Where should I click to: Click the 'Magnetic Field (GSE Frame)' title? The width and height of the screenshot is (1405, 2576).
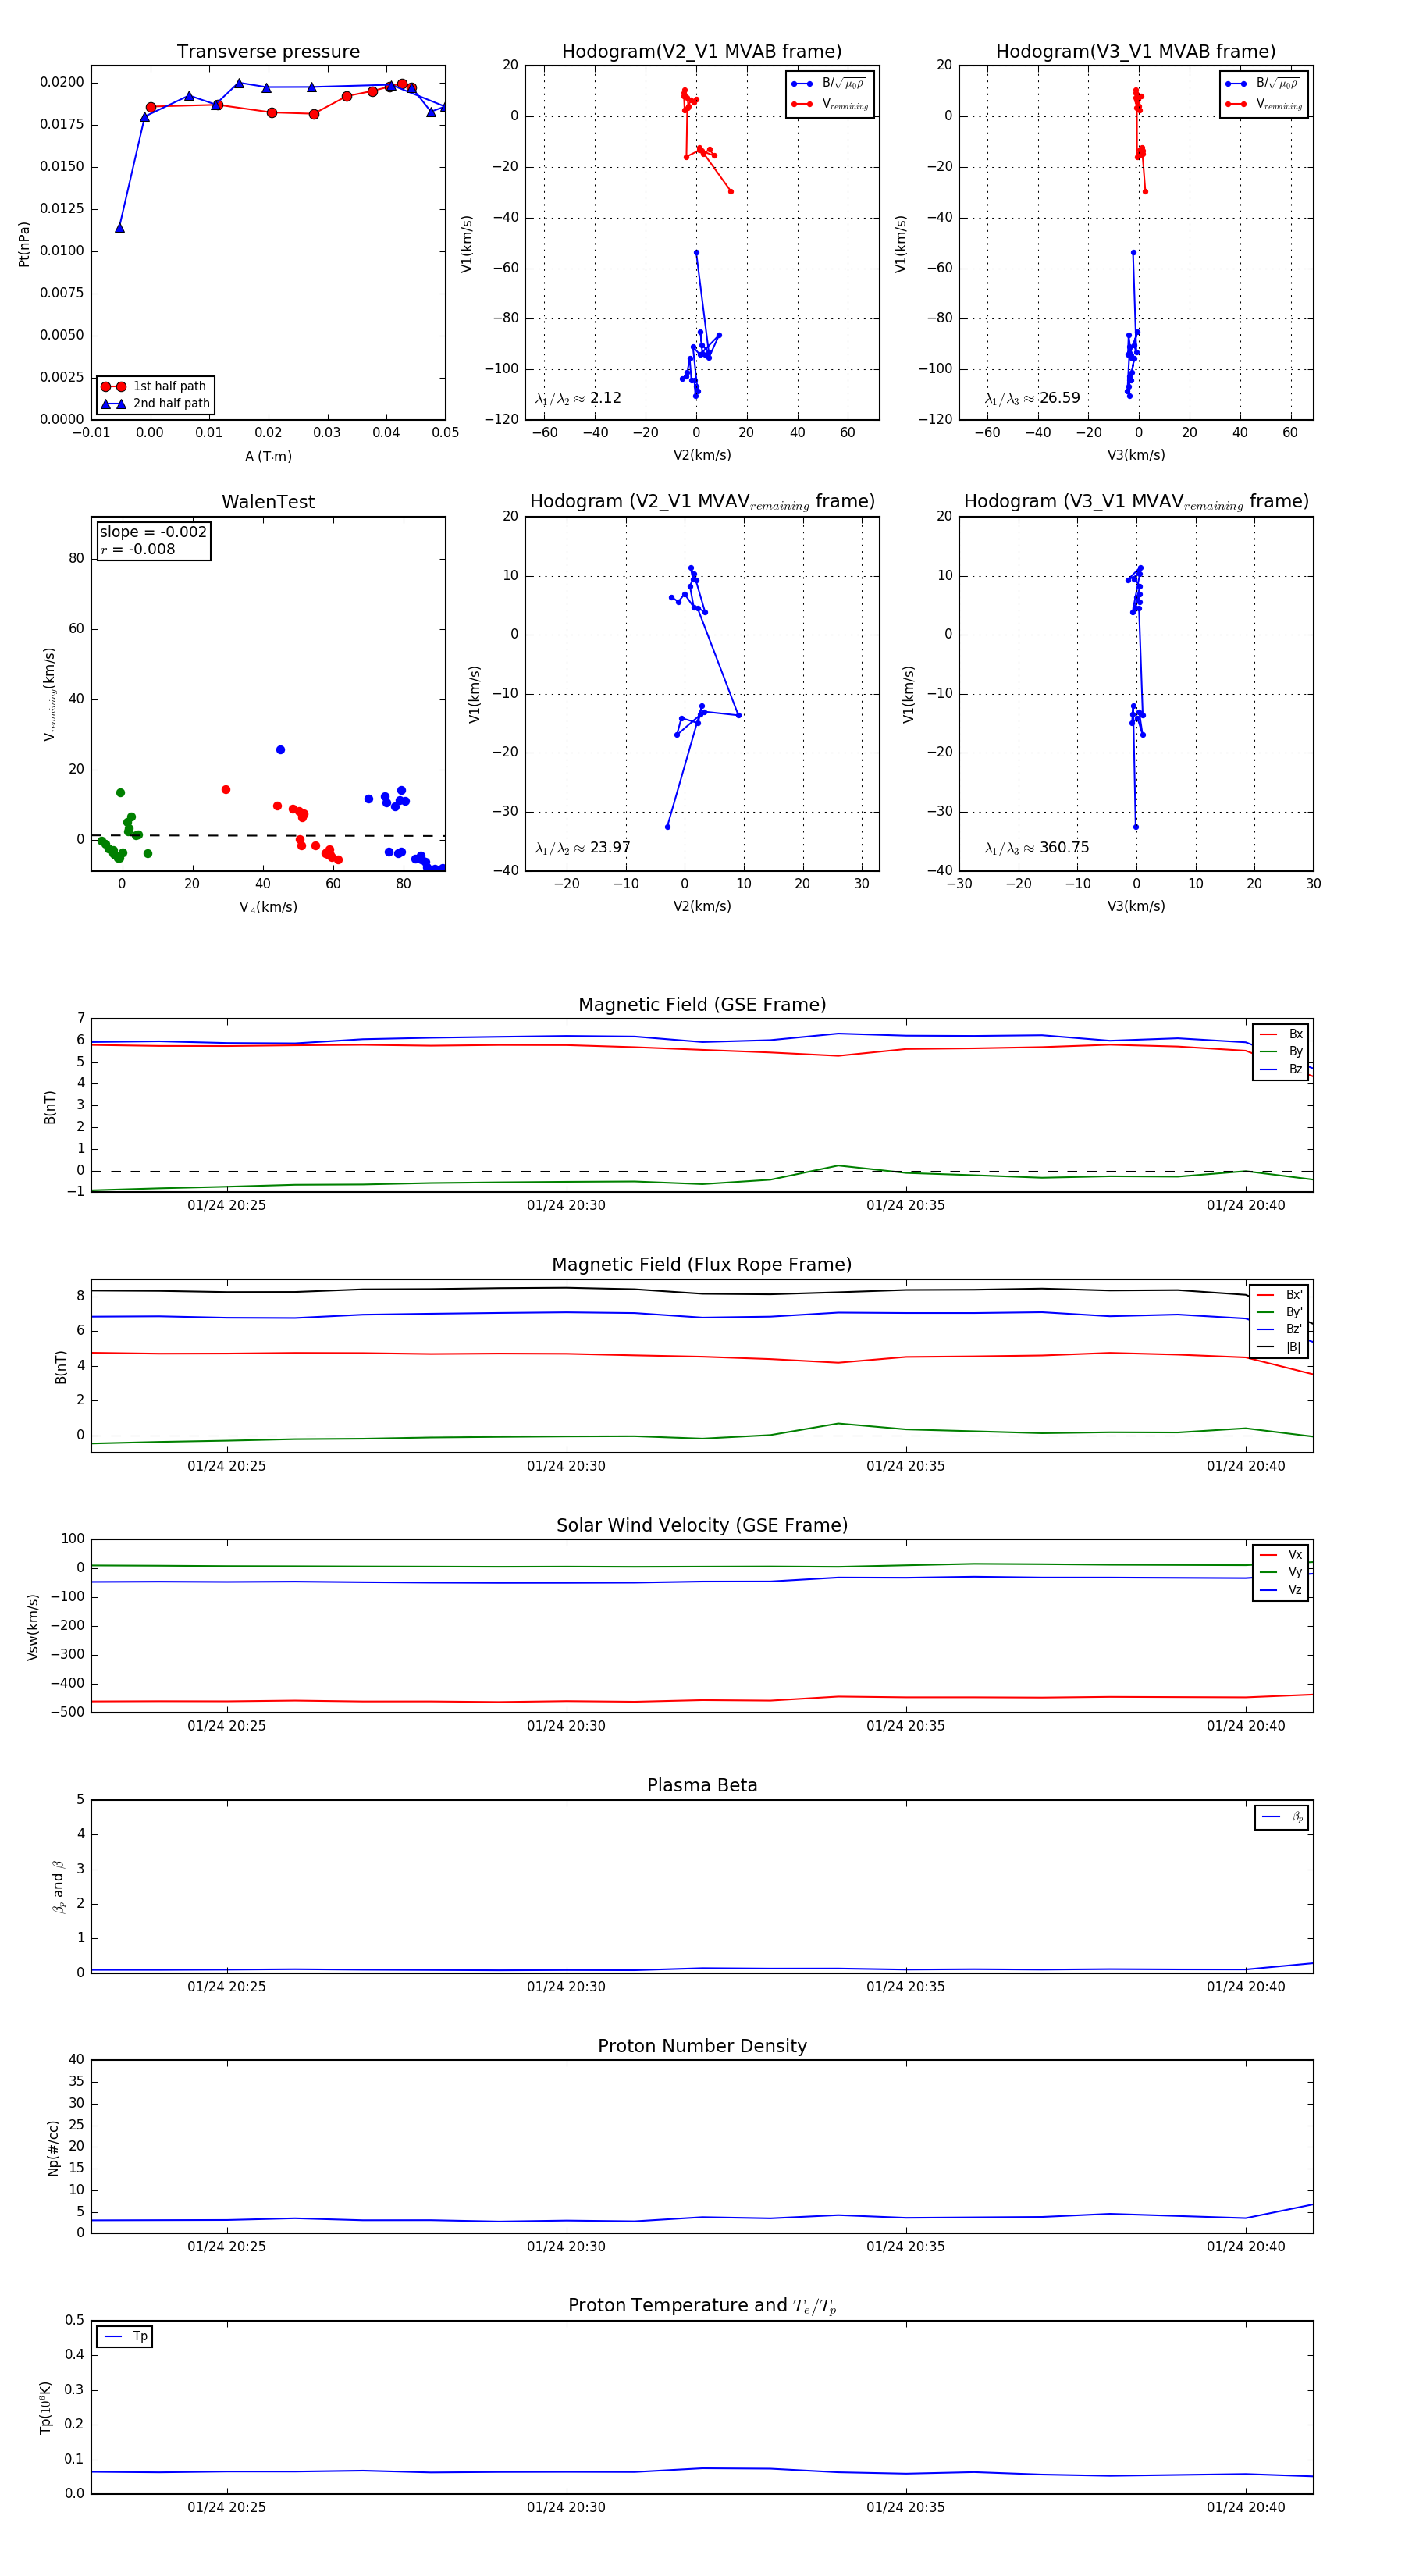[702, 1005]
